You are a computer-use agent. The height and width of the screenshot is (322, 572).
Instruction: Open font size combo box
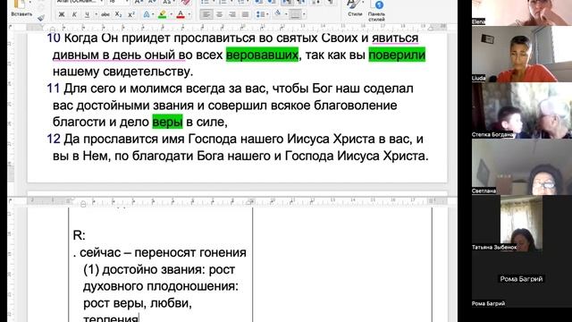click(119, 2)
